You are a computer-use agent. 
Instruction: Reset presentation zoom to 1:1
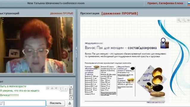[189, 20]
